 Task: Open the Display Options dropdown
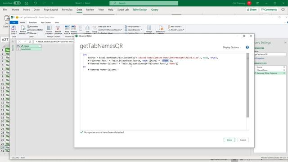pyautogui.click(x=232, y=47)
